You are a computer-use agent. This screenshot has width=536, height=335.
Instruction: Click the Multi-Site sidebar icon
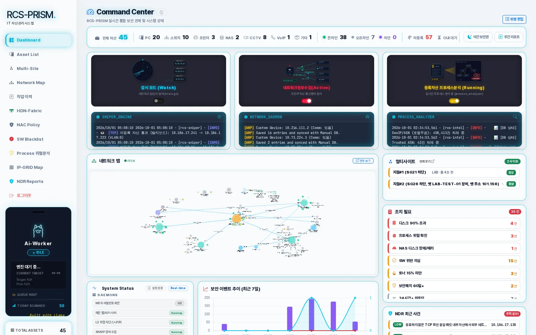tap(11, 68)
